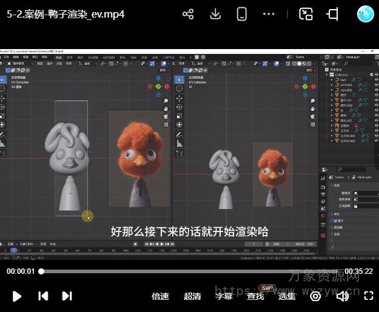Toggle subtitles with the 字幕 button
The height and width of the screenshot is (312, 379).
click(x=224, y=296)
